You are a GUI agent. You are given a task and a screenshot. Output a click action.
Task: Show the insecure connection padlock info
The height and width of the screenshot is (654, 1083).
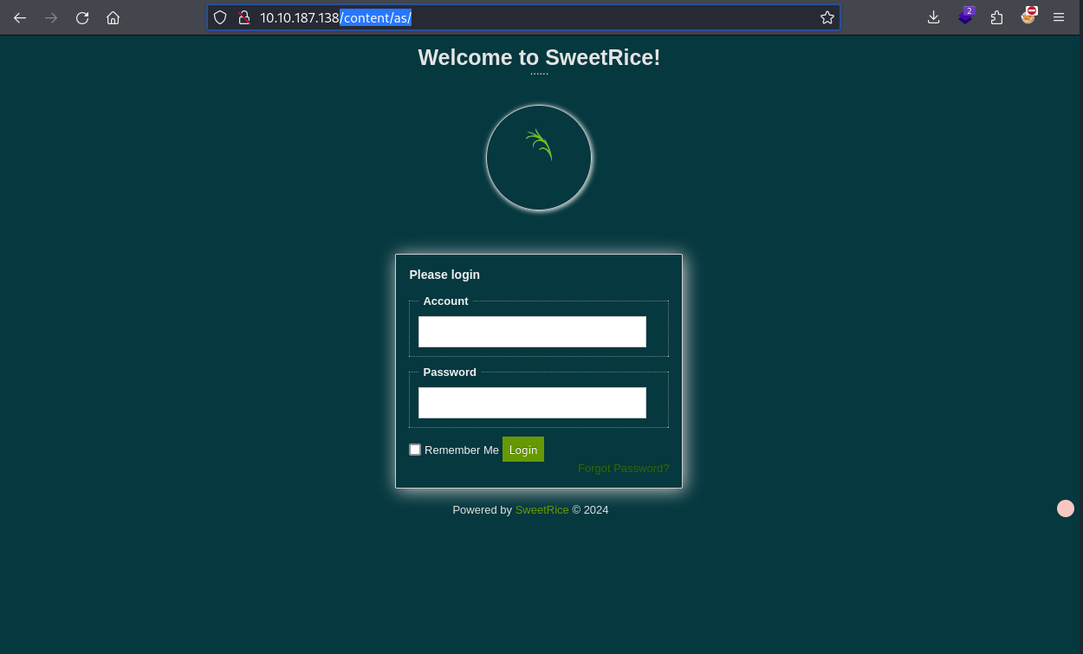coord(244,17)
